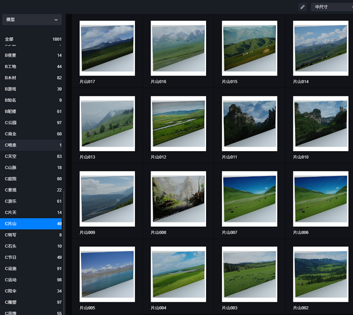This screenshot has width=353, height=315.
Task: Open the 片山016 snowy mountain thumbnail
Action: [x=178, y=48]
